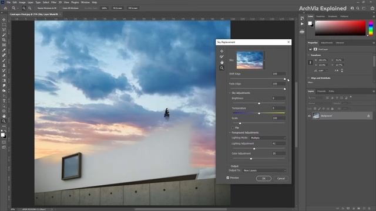Click the Temperature slider handle
Viewport: 376px width, 211px height.
point(259,113)
